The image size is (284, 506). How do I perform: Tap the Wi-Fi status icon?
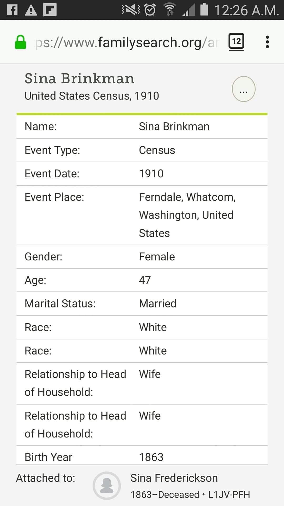click(170, 10)
